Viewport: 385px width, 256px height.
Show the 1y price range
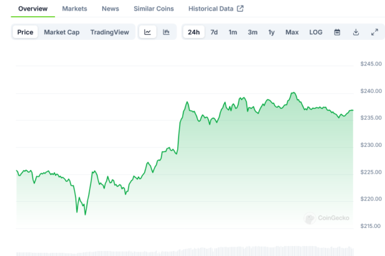pyautogui.click(x=272, y=32)
